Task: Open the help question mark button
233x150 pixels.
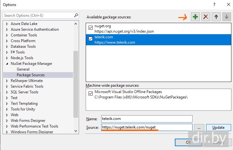Action: 214,4
